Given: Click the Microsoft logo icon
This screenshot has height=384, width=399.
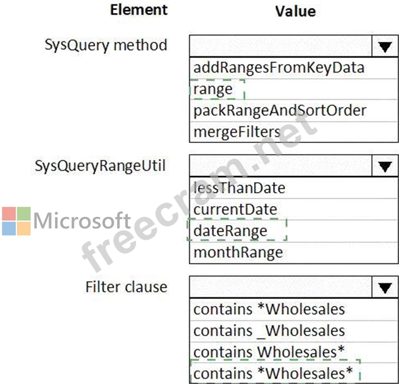Looking at the screenshot, I should 16,221.
